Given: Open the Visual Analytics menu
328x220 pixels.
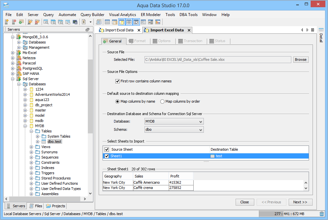Looking at the screenshot, I should [x=123, y=15].
